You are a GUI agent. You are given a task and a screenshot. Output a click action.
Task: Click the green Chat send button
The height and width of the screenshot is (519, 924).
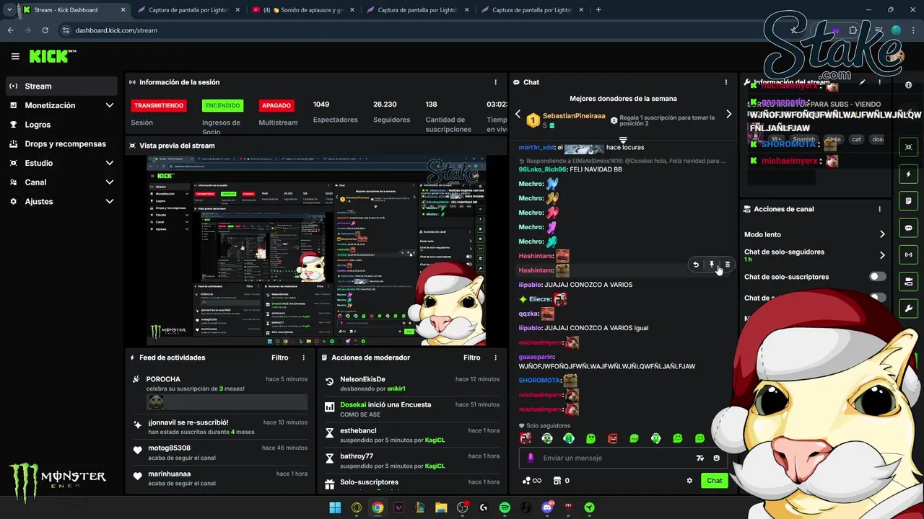[714, 481]
